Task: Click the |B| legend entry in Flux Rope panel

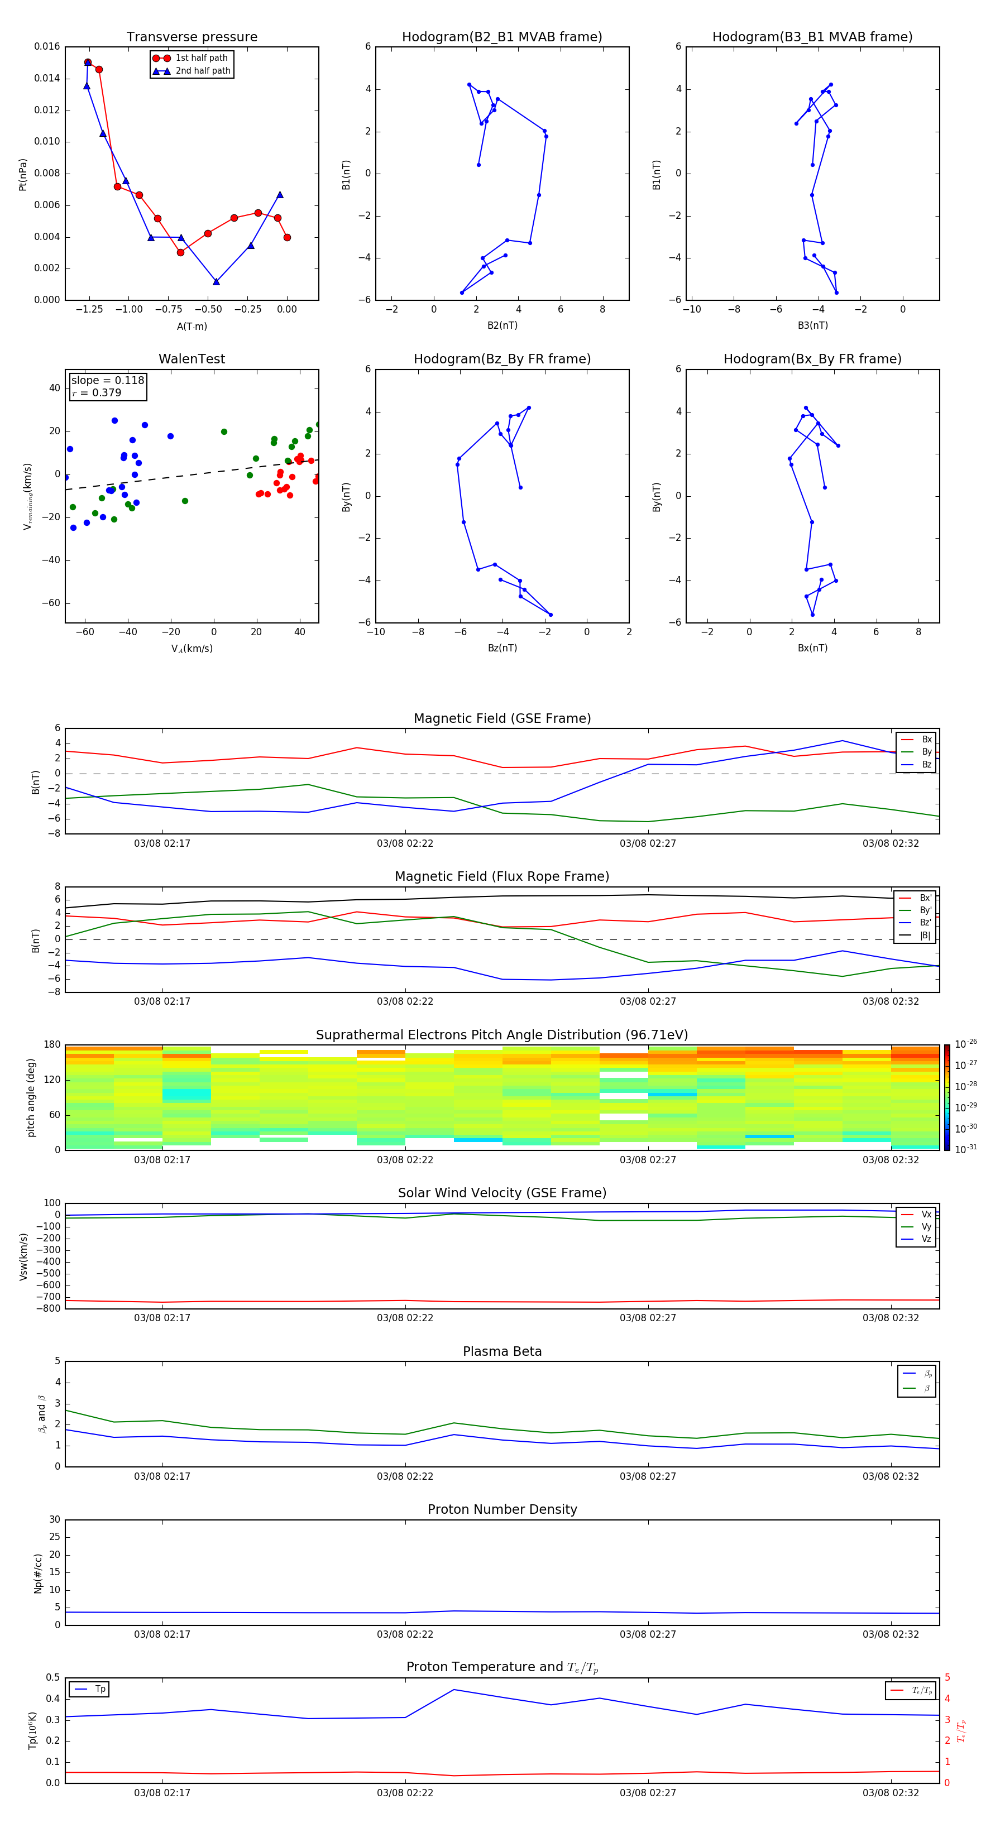Action: pos(916,936)
